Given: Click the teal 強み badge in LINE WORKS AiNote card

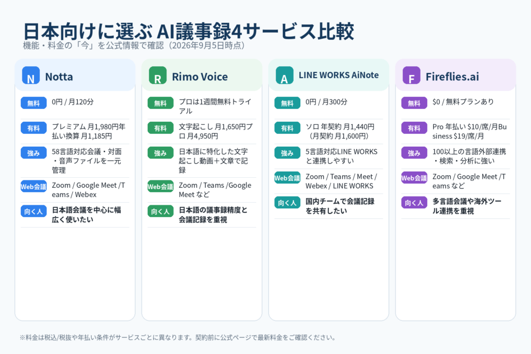Looking at the screenshot, I should pos(287,153).
